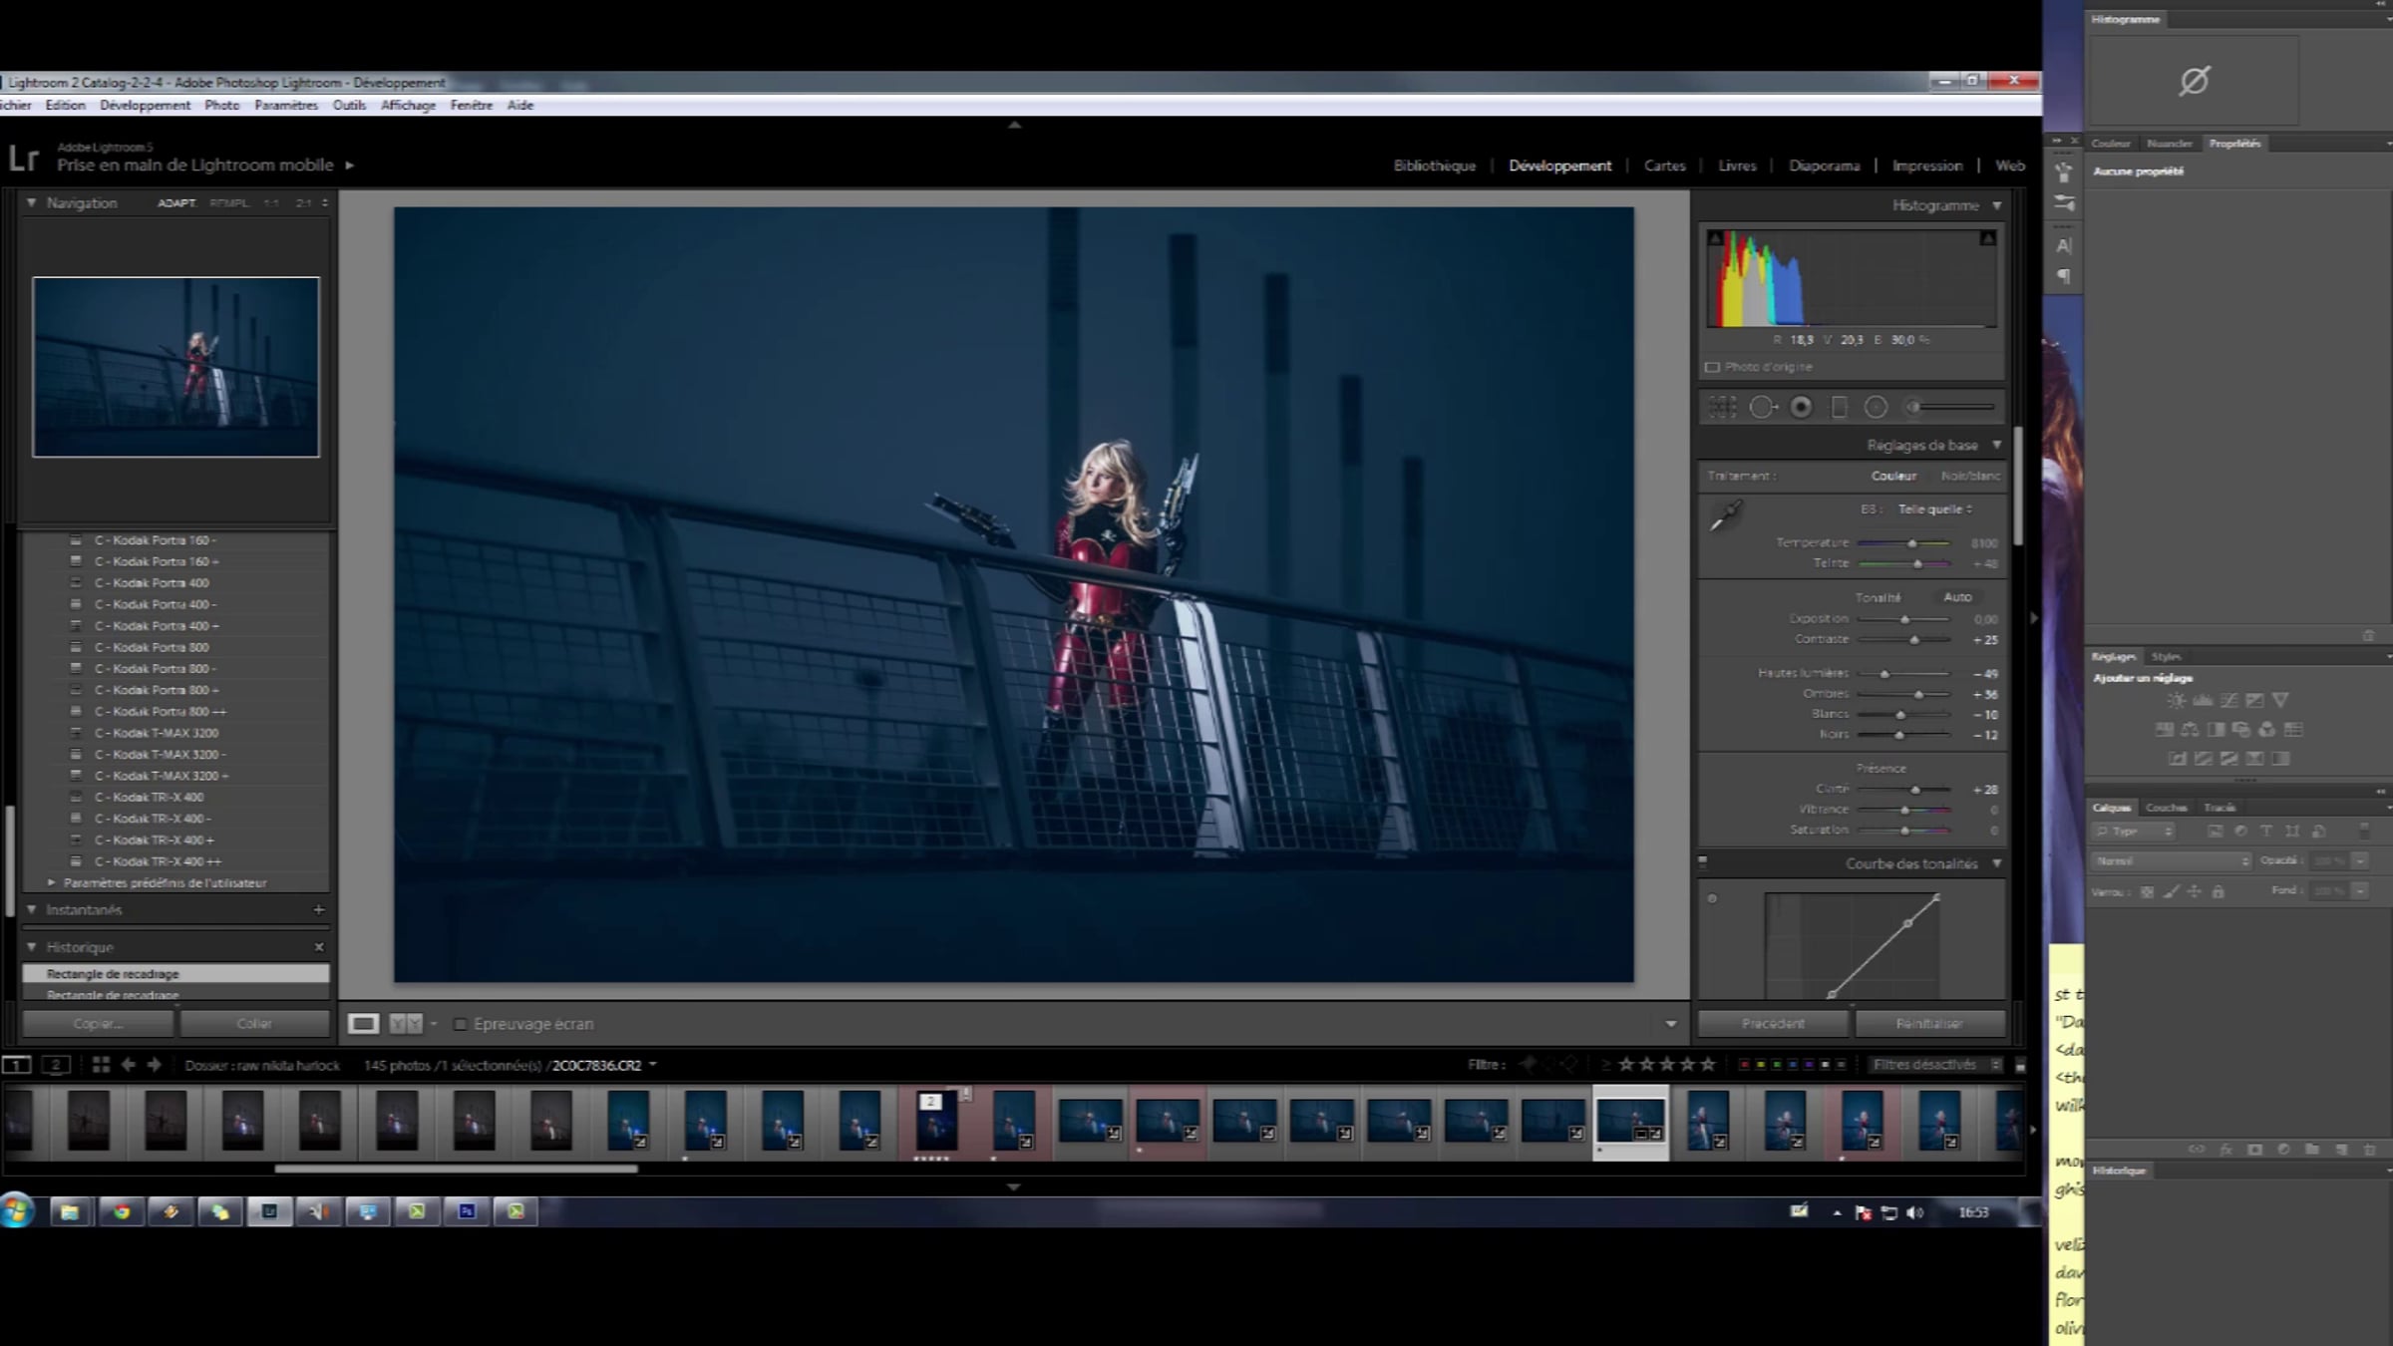Collapse the Historique panel
This screenshot has height=1346, width=2393.
pyautogui.click(x=32, y=947)
